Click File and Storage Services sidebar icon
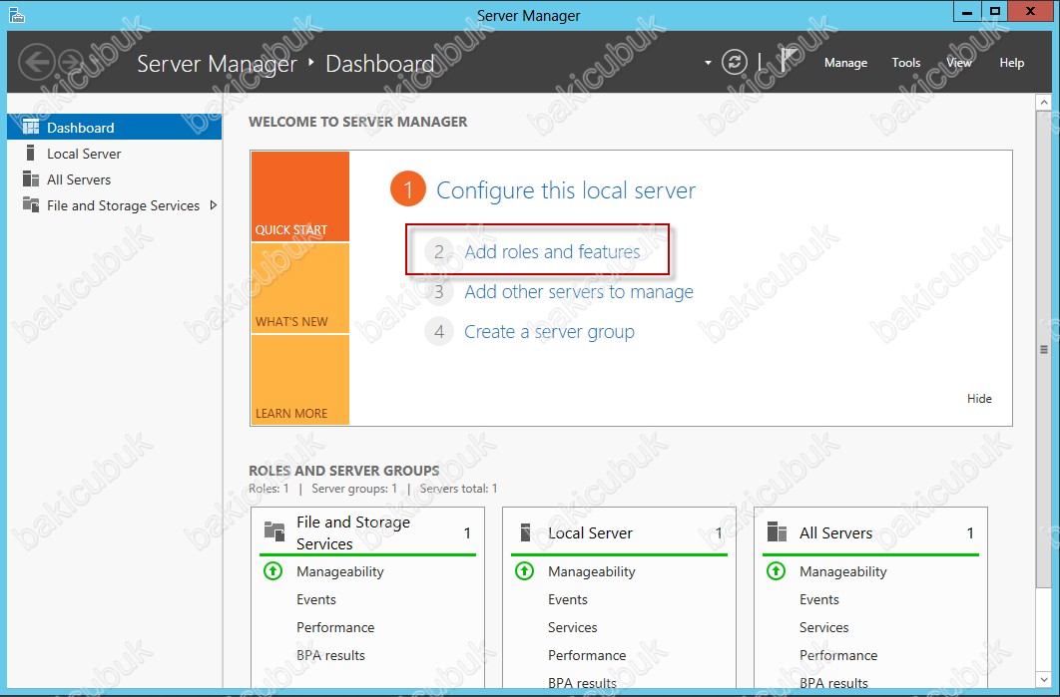 tap(30, 204)
